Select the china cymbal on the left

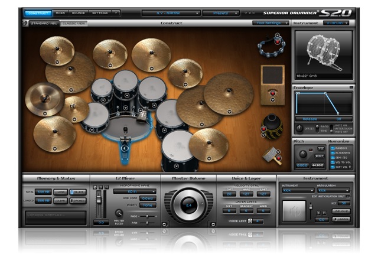pos(44,99)
